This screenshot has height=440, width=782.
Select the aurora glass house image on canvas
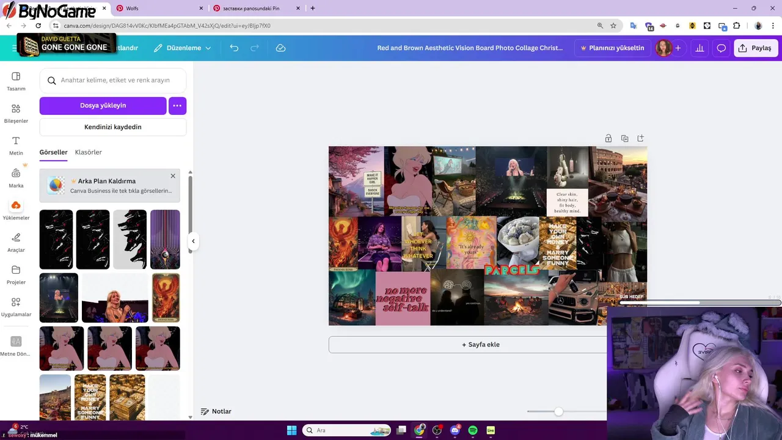pos(352,298)
